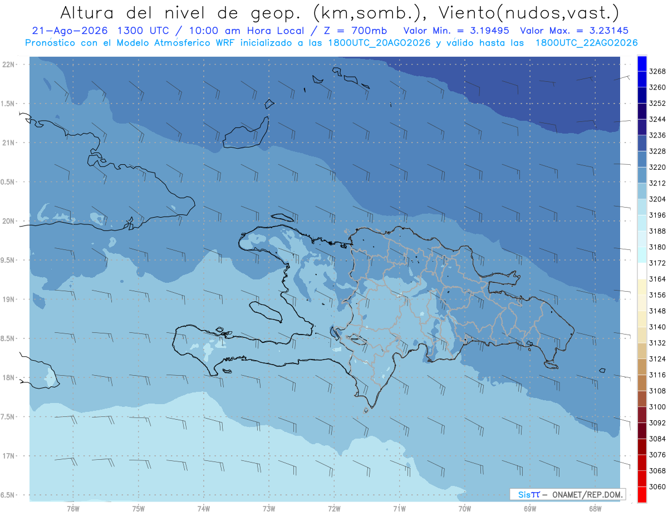
Task: Click the legend value '3060'
Action: (657, 486)
